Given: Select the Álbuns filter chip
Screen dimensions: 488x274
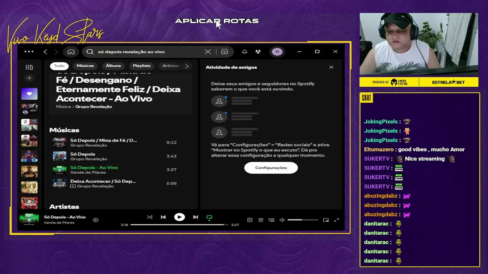Looking at the screenshot, I should 113,66.
